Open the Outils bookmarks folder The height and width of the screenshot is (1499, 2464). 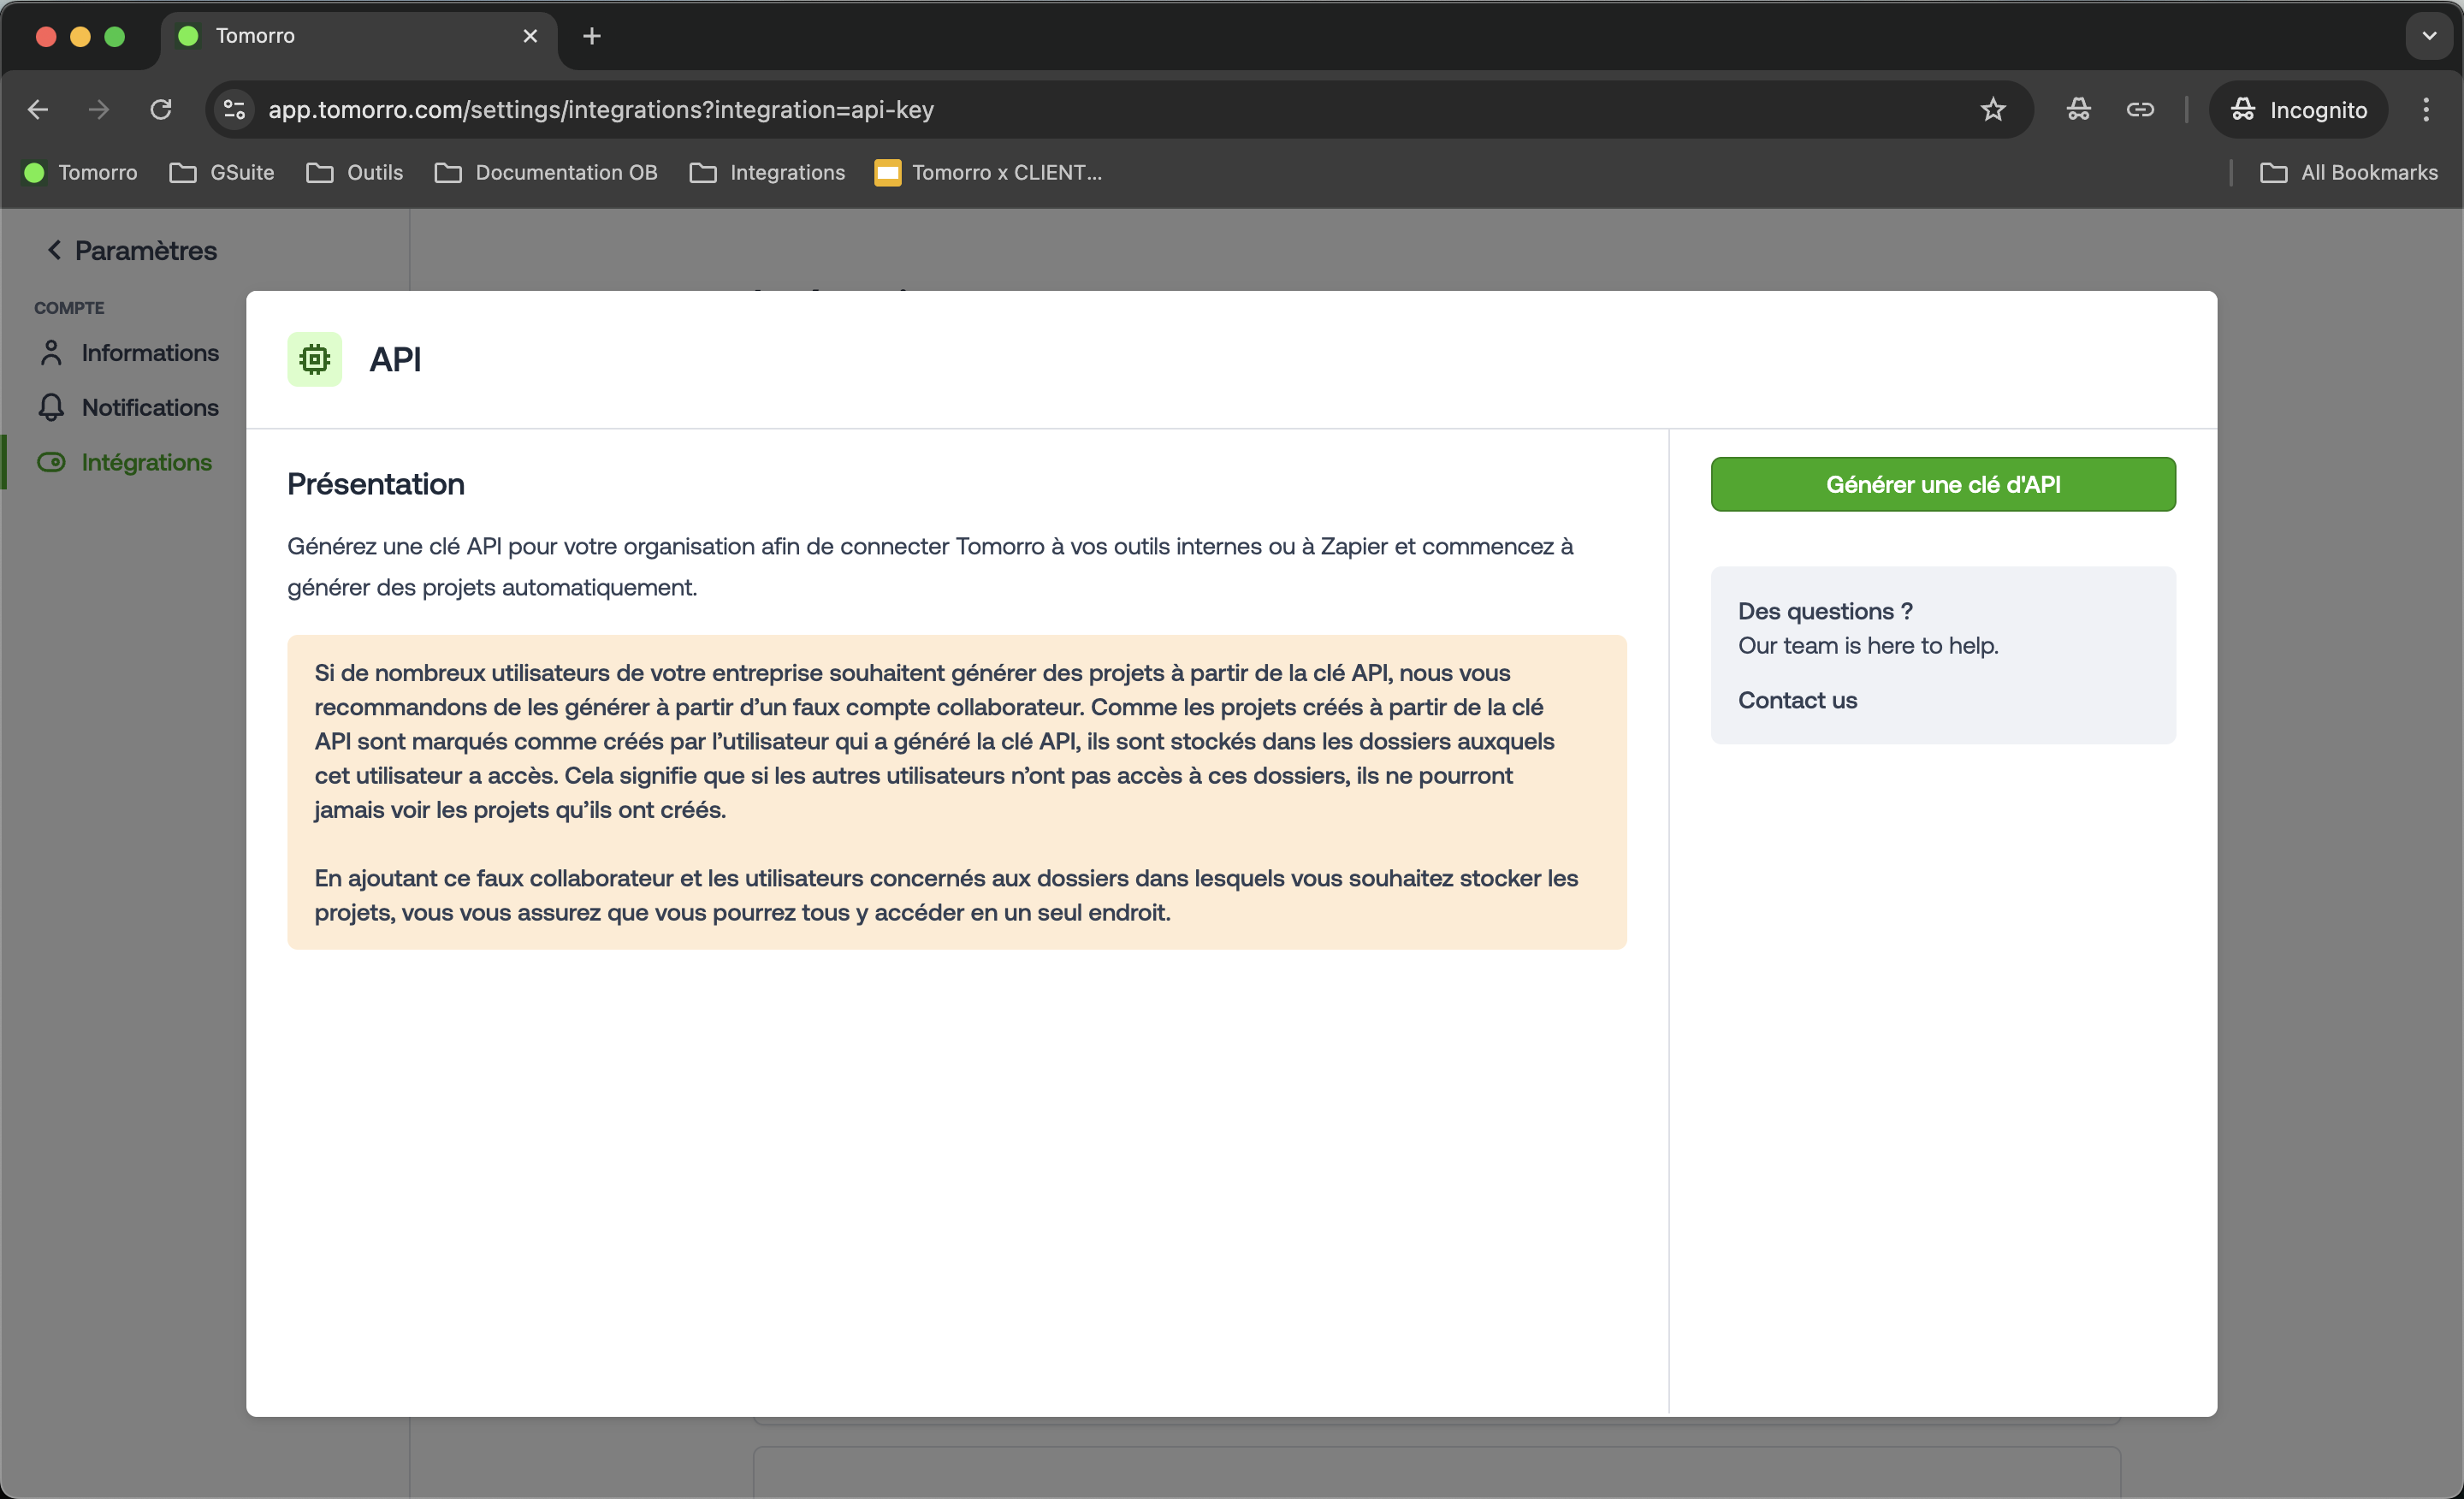coord(354,173)
